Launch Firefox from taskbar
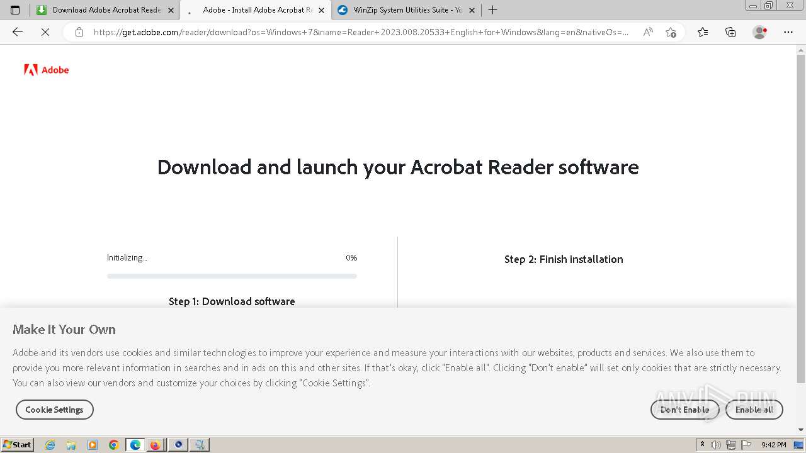Viewport: 806px width, 453px height. [x=155, y=445]
